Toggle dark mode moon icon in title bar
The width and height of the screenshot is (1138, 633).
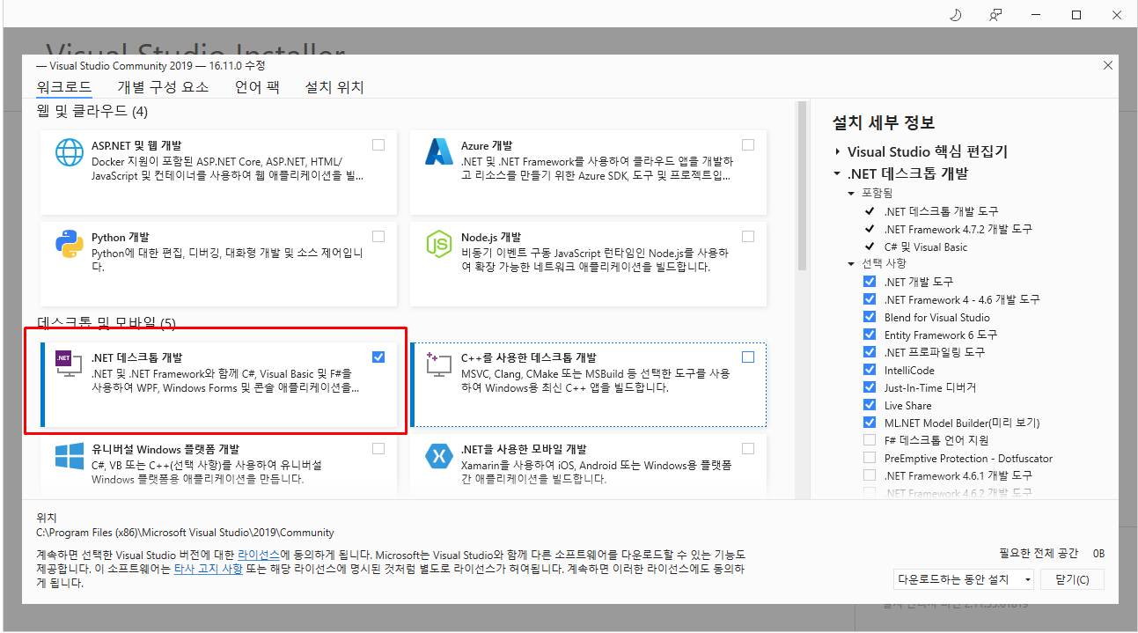click(x=956, y=15)
